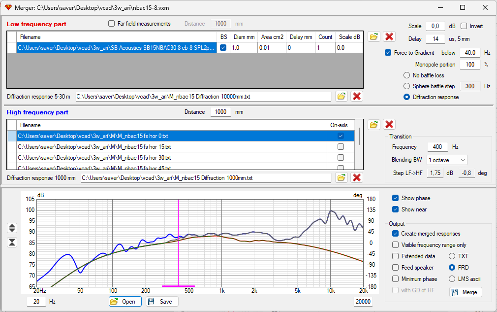Check On-axis for hor 30.txt row
Viewport: 497px width, 312px height.
341,157
